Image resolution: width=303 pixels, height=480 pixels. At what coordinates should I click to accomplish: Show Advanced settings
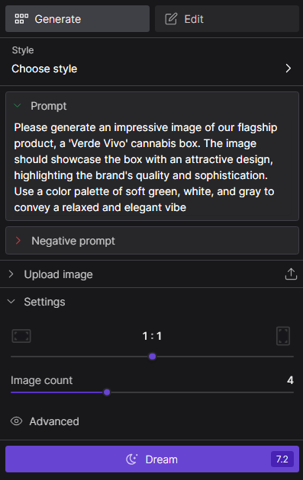click(x=54, y=421)
